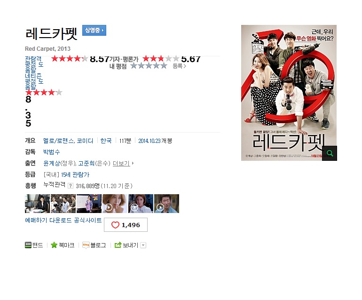362x300 pixels.
Task: Open the first still photo thumbnail
Action: click(38, 204)
